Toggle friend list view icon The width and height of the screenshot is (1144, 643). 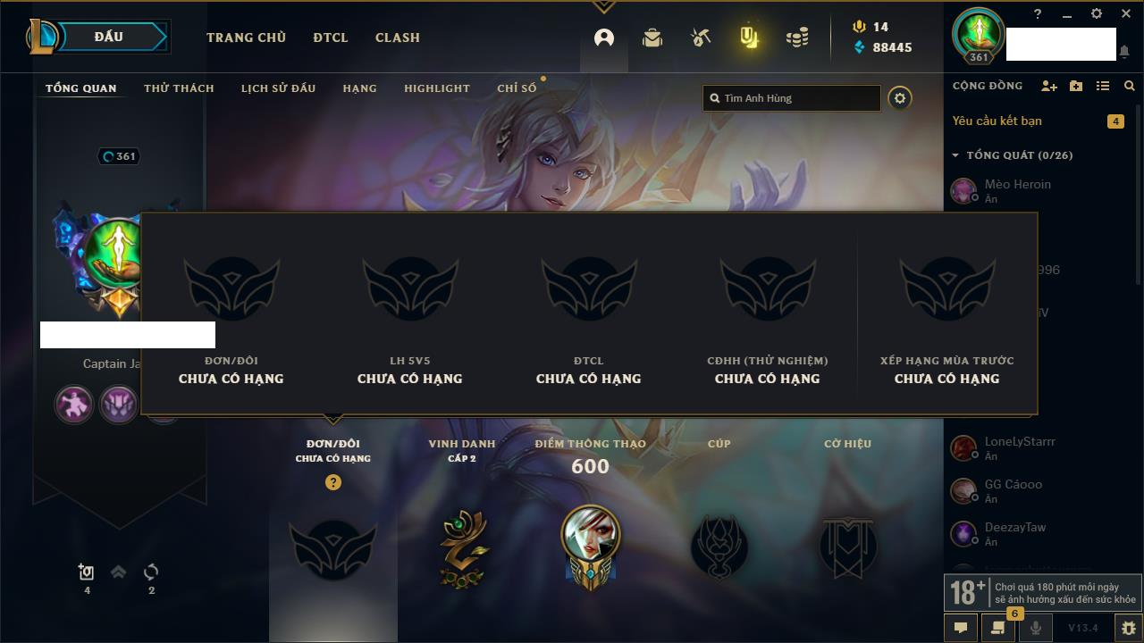pyautogui.click(x=1103, y=86)
